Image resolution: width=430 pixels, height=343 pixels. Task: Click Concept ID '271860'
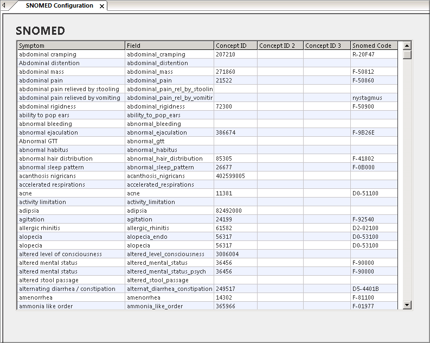pos(235,72)
